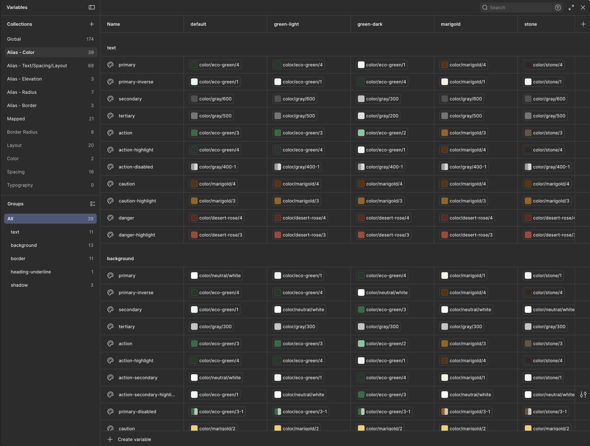
Task: Click the plus icon beside Create variable
Action: point(110,440)
